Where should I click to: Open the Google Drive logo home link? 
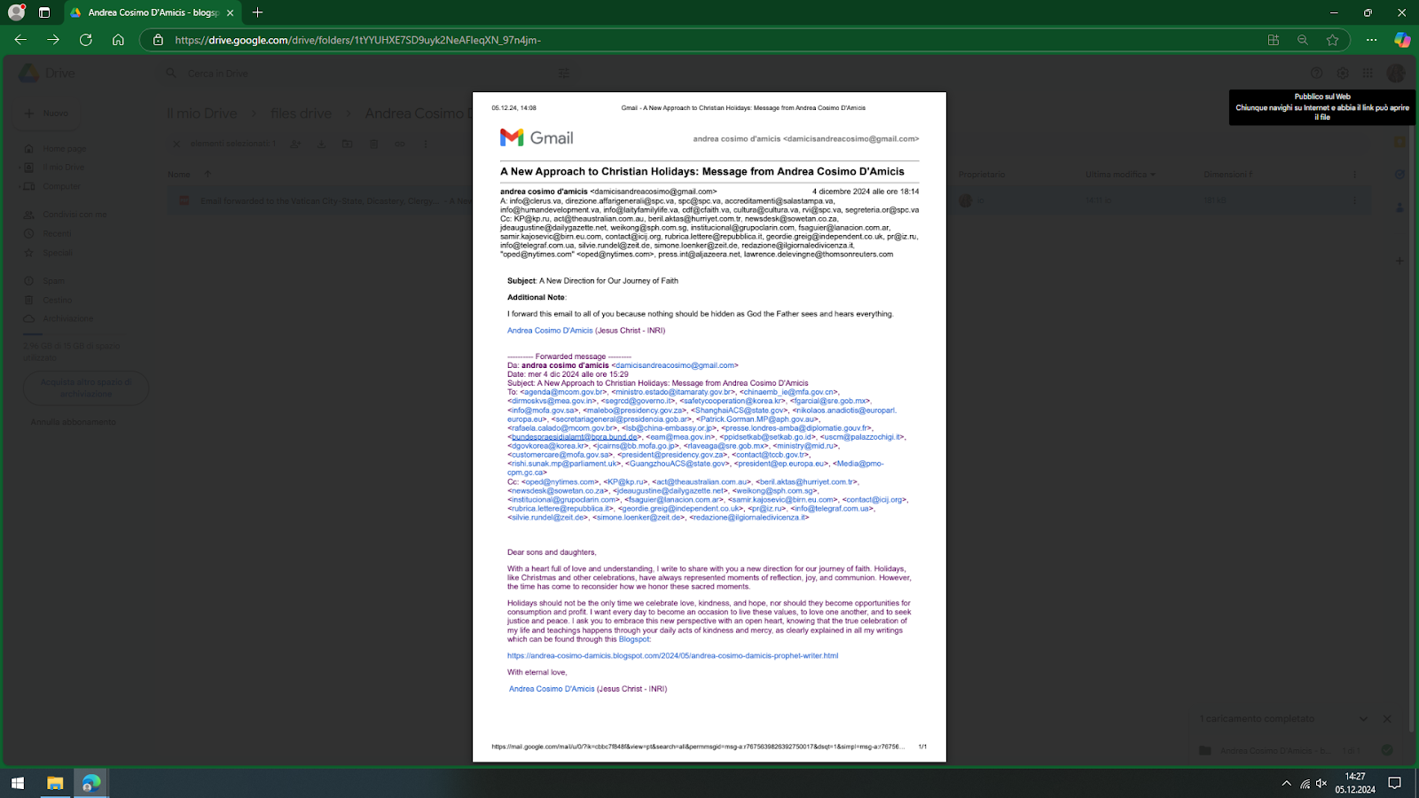(48, 74)
